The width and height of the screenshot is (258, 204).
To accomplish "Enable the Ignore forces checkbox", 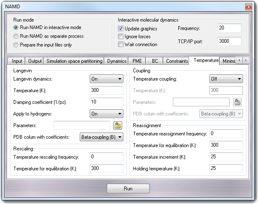I will (121, 37).
